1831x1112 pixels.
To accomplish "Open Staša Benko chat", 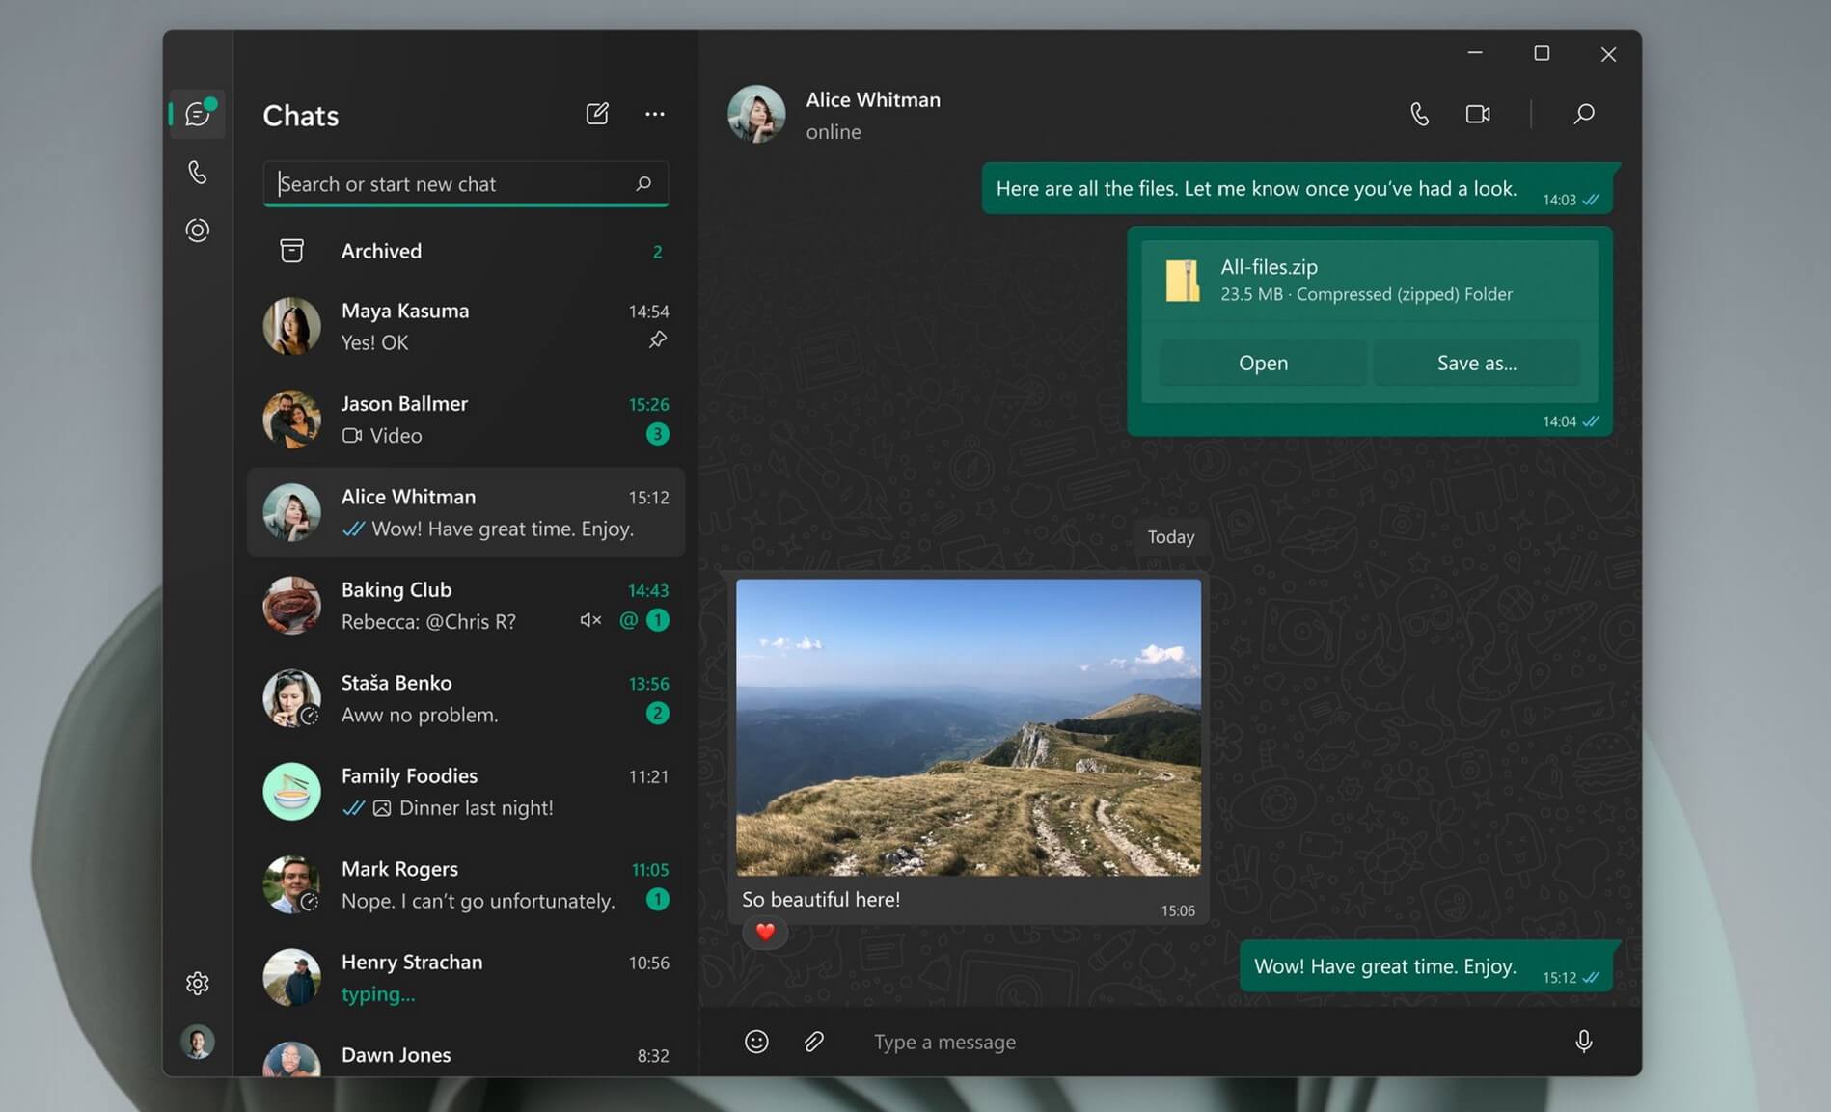I will click(466, 698).
